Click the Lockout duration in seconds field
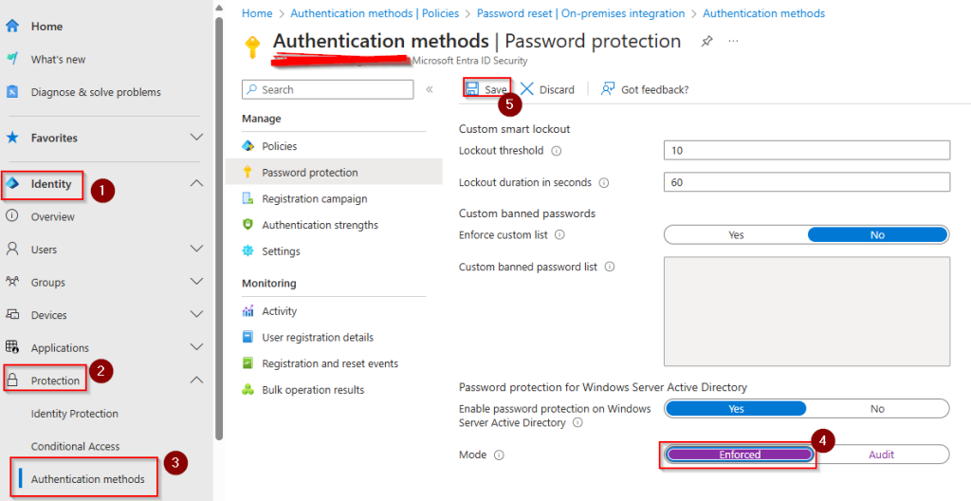The height and width of the screenshot is (501, 971). click(807, 183)
